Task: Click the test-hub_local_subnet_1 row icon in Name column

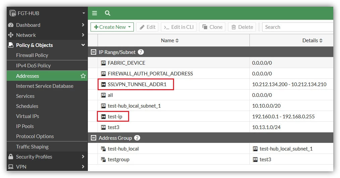Action: click(103, 106)
